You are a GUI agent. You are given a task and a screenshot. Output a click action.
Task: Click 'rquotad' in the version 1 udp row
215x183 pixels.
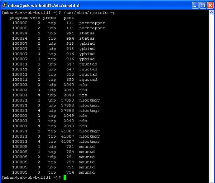(x=88, y=64)
